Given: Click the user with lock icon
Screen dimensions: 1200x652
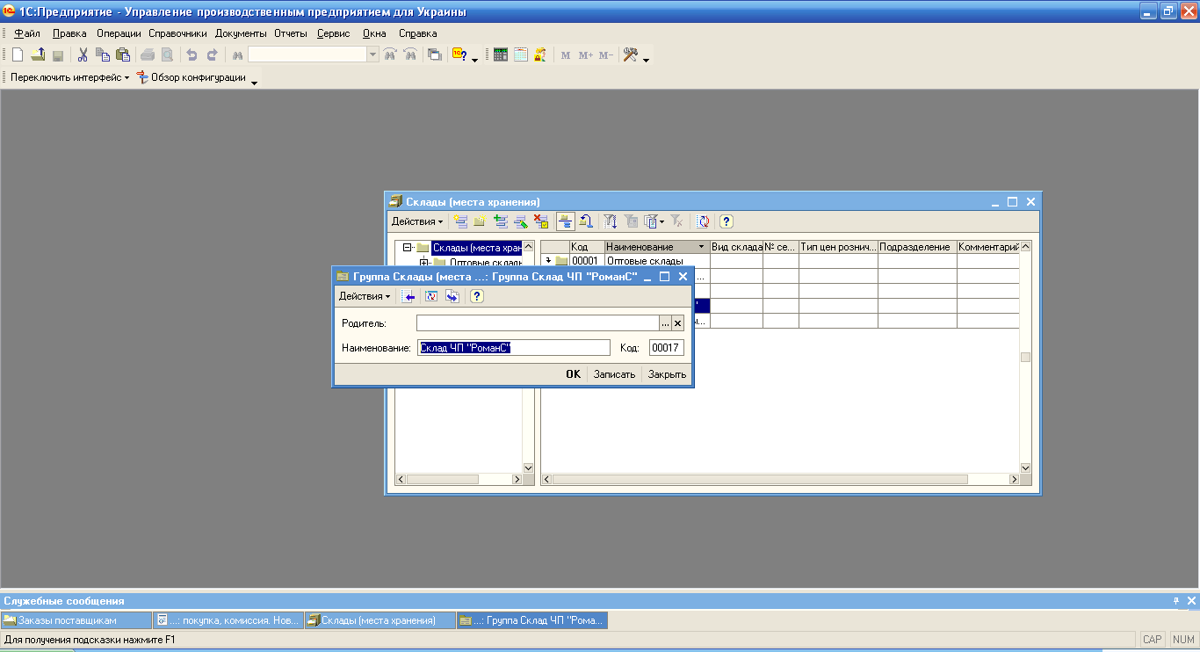Looking at the screenshot, I should pyautogui.click(x=540, y=54).
